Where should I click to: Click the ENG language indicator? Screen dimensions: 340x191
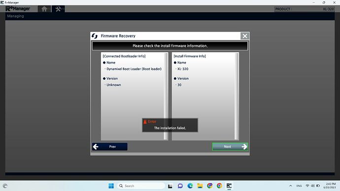299,186
